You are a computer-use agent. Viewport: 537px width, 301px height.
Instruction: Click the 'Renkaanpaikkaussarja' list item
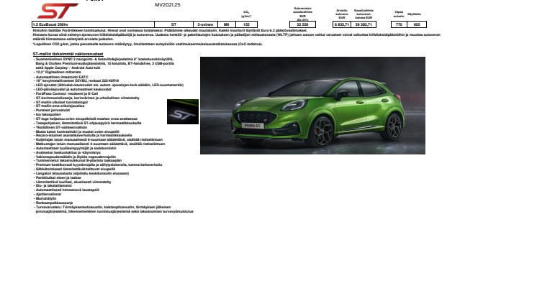(53, 203)
